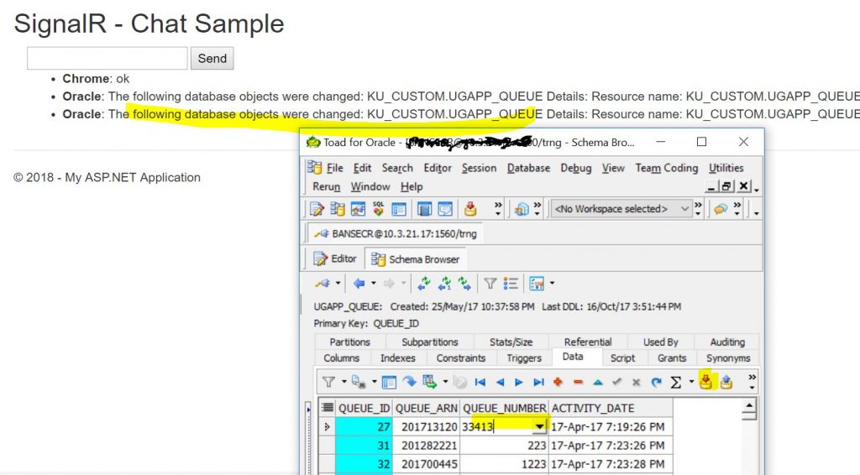The width and height of the screenshot is (860, 475).
Task: Delete record with minus icon
Action: [578, 383]
